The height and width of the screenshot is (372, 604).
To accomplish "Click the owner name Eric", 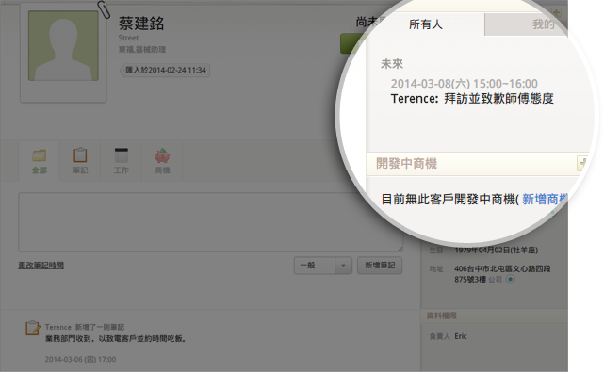I will click(461, 336).
